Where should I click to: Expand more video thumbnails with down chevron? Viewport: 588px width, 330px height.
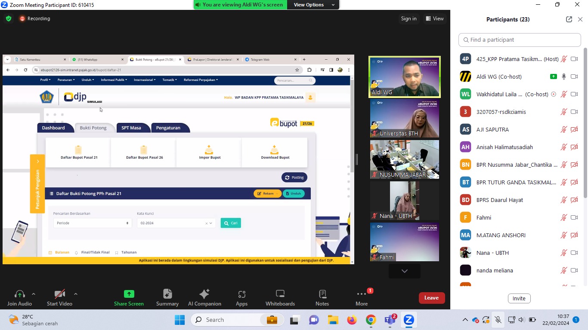pos(404,271)
